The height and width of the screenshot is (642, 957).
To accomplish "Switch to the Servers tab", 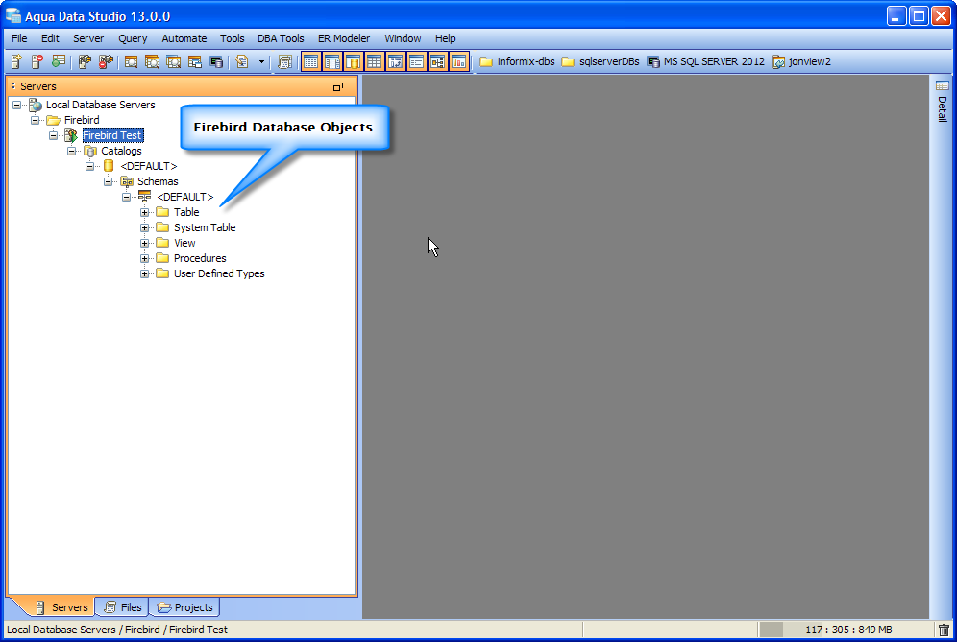I will pyautogui.click(x=61, y=607).
